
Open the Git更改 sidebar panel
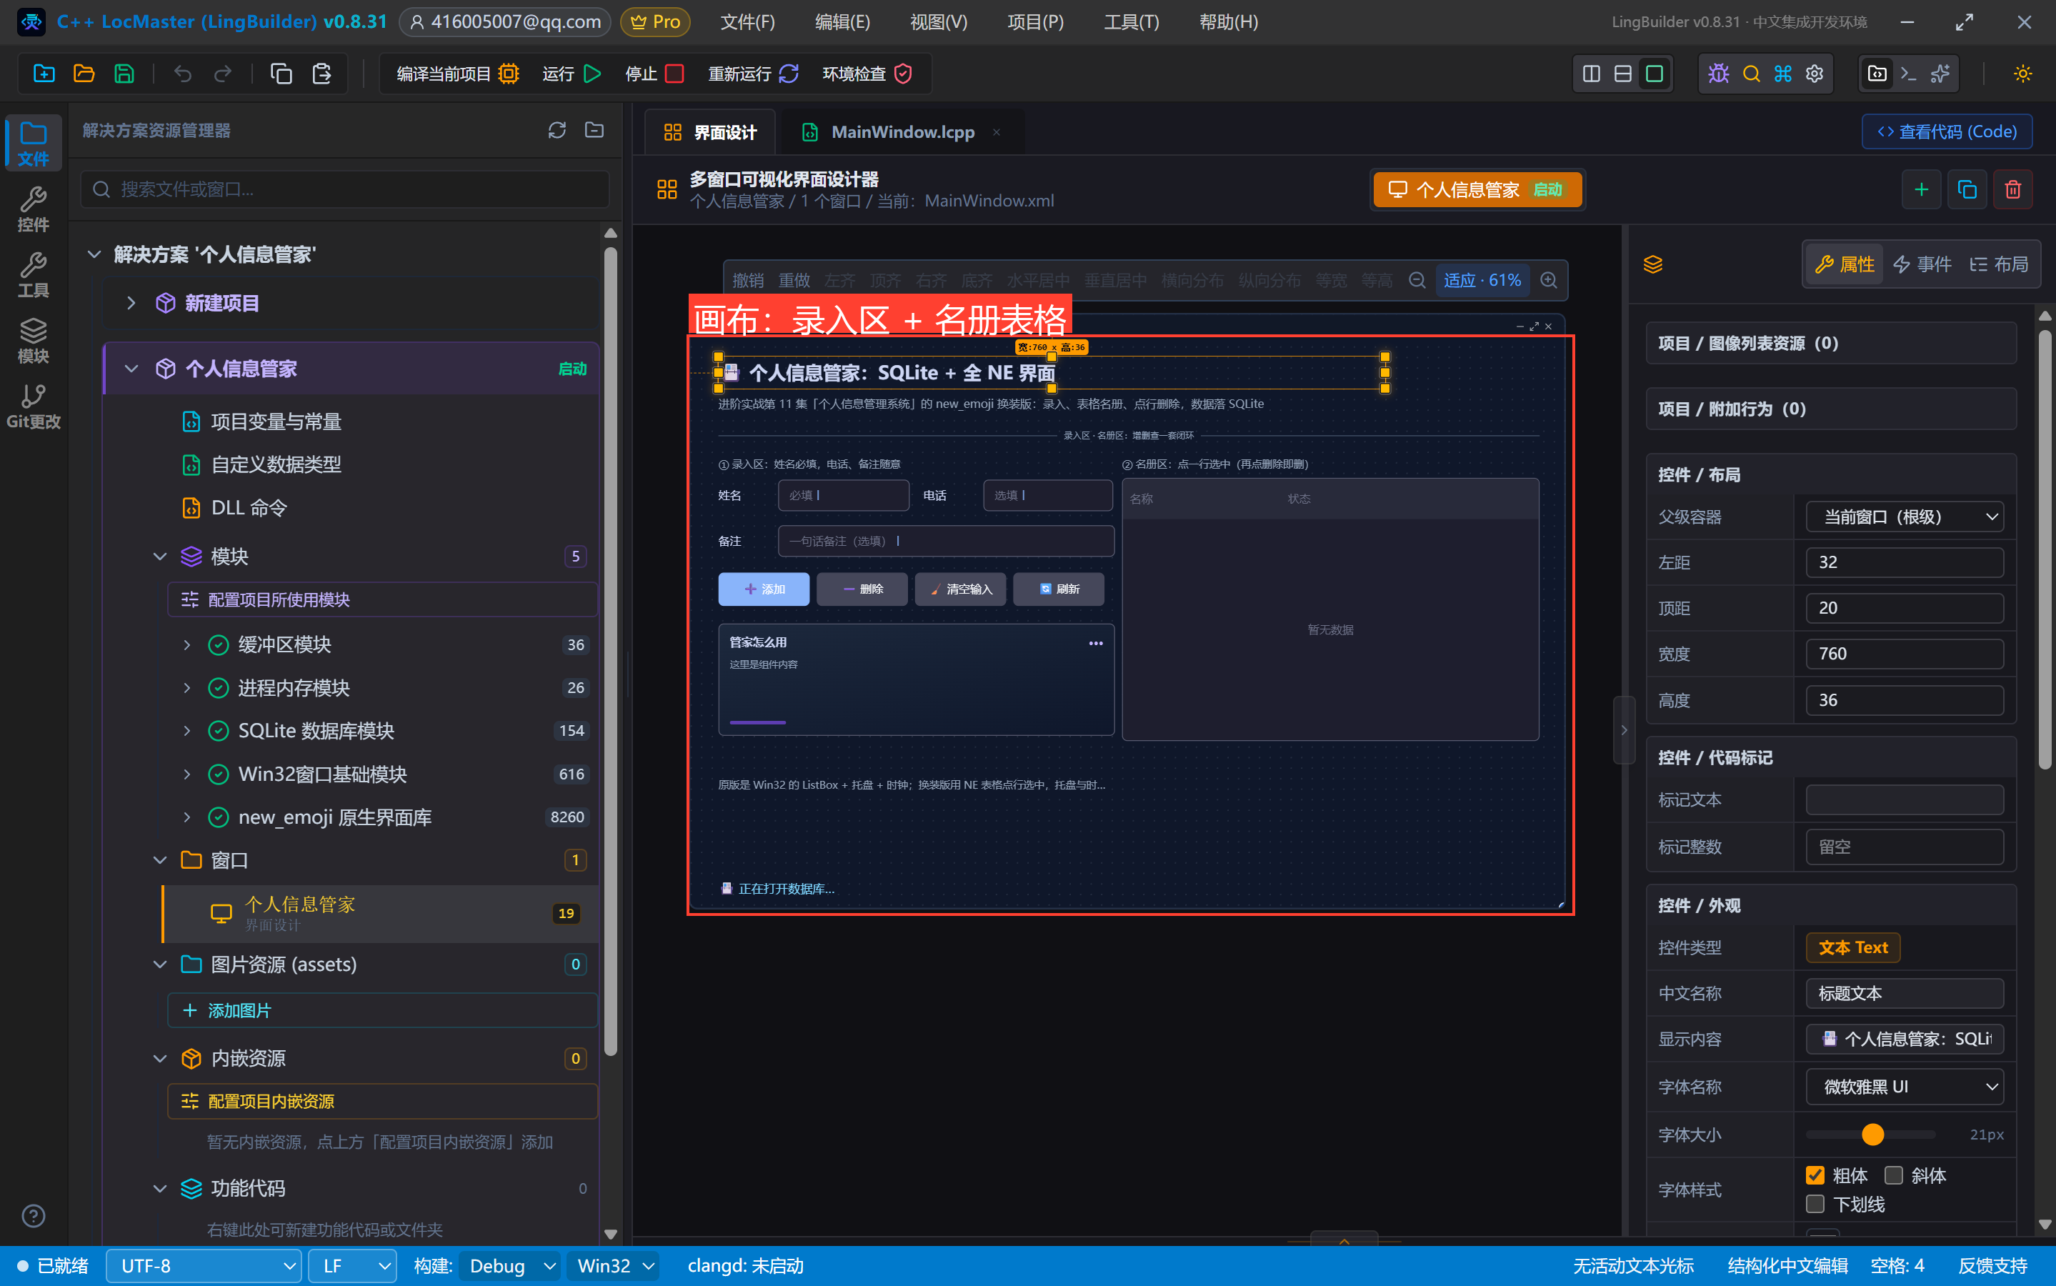[33, 407]
